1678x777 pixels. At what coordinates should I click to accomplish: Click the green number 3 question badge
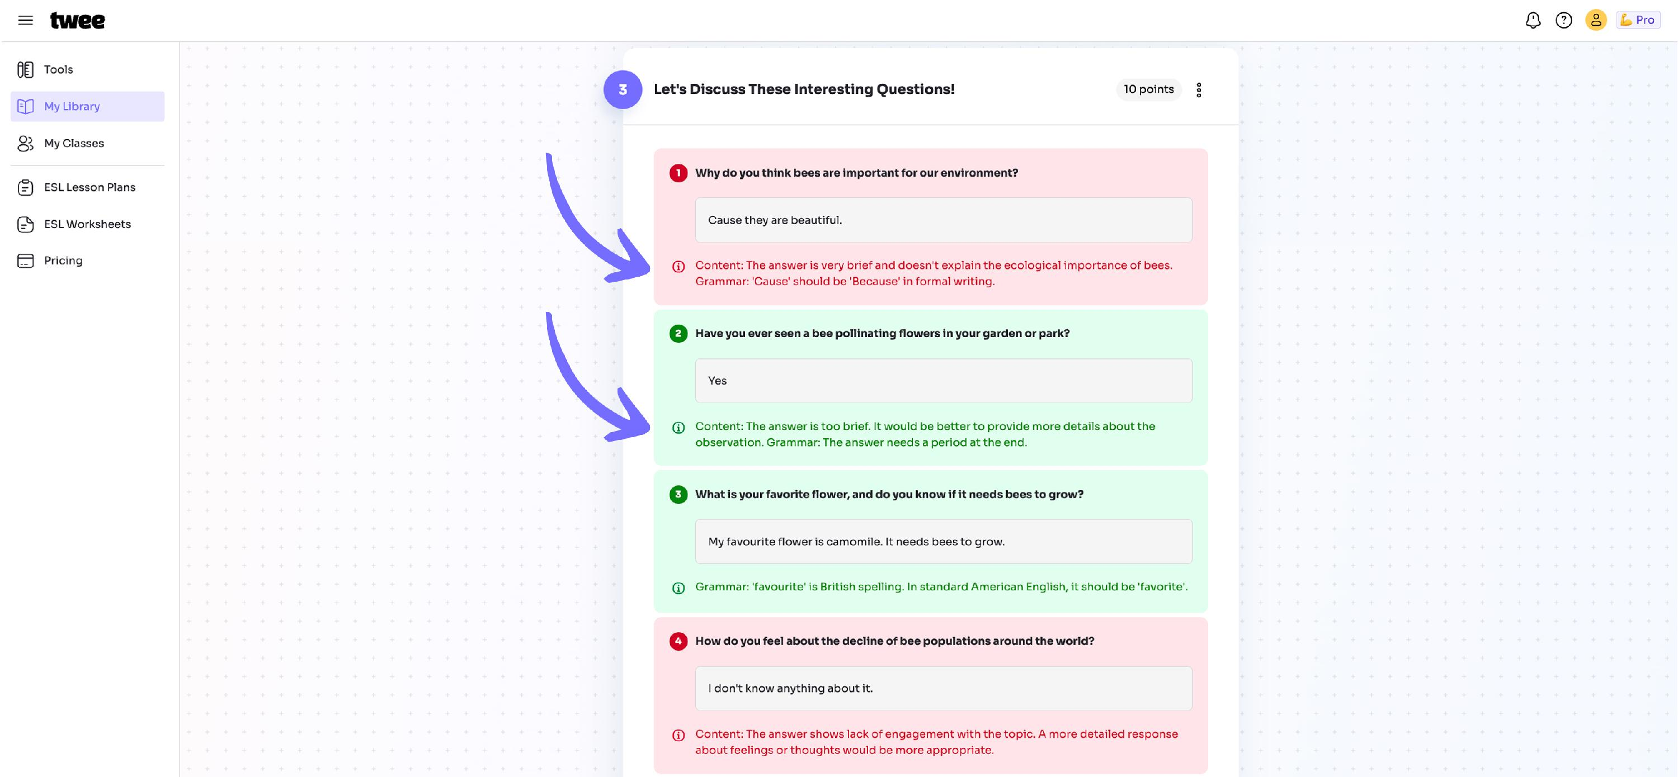pyautogui.click(x=678, y=495)
